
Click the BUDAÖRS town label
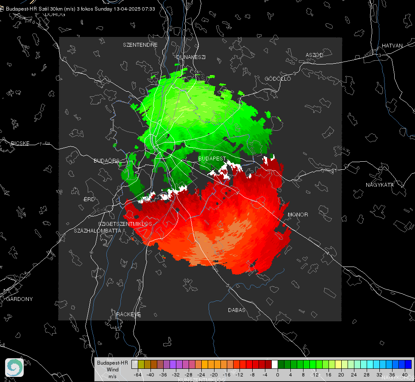point(106,160)
